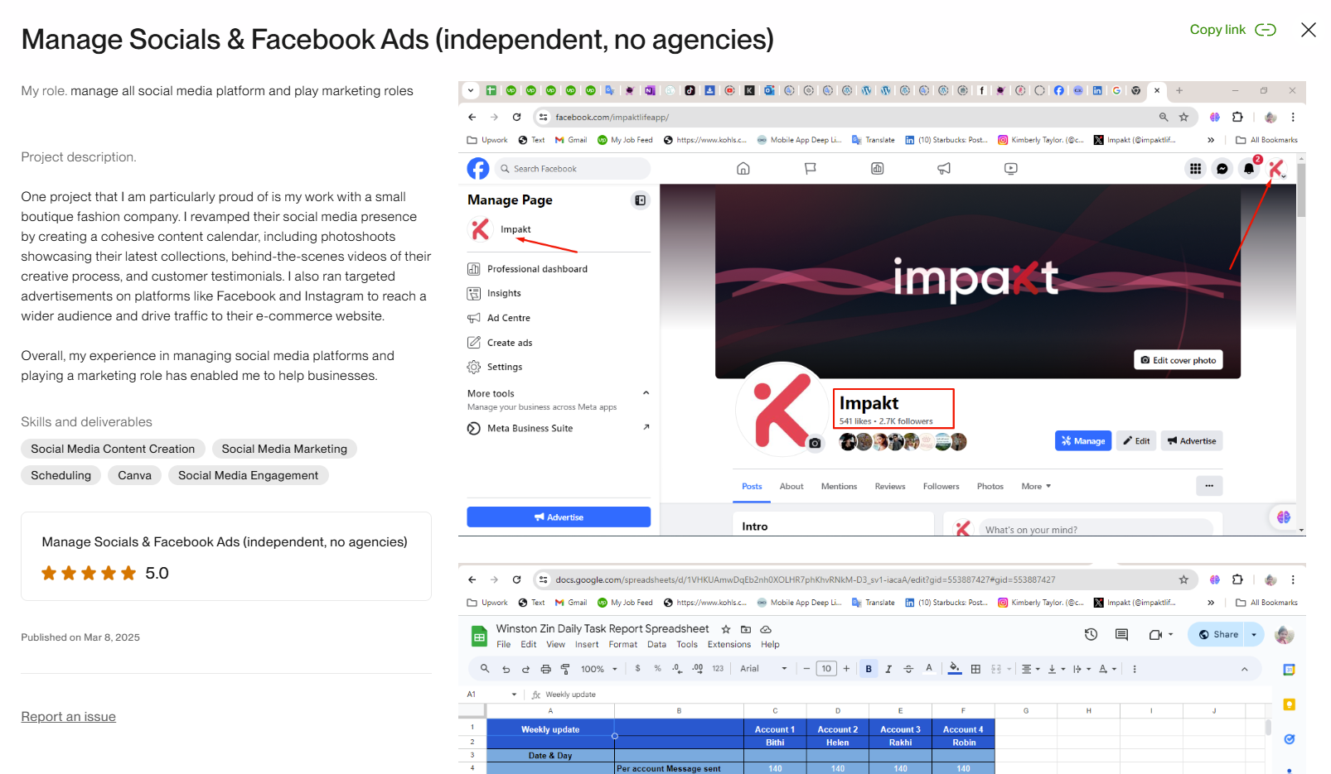Open the account profile menu at top right of Facebook
Viewport: 1331px width, 774px height.
[x=1277, y=169]
